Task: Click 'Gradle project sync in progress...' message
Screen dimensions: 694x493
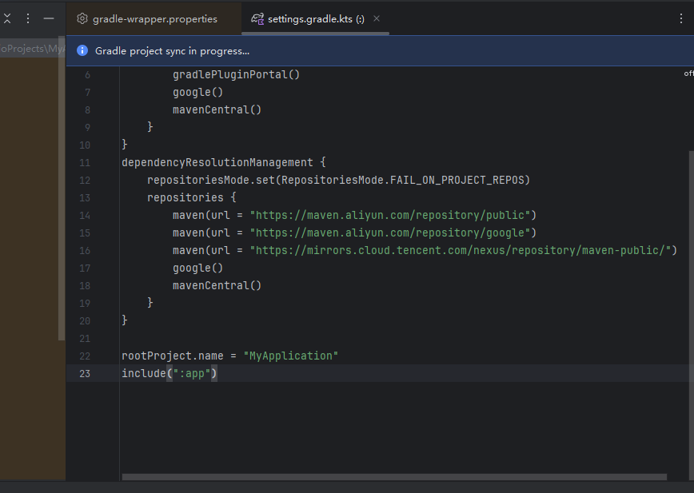Action: (172, 51)
